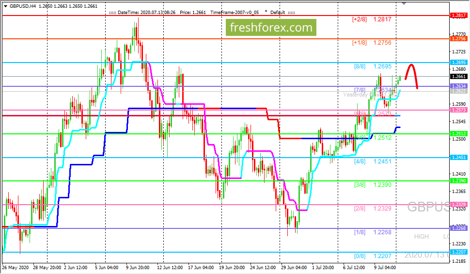Click the 1 Jul 20:00 time axis label
470x274 pixels.
tap(323, 267)
